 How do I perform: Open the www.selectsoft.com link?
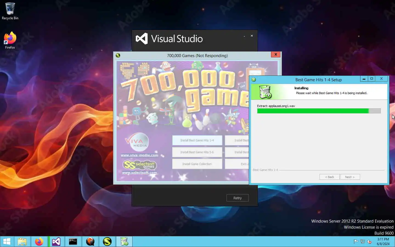click(139, 173)
